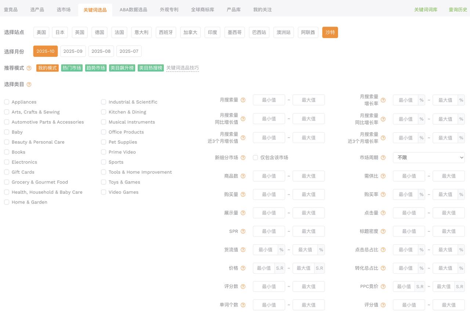Screen dimensions: 470x314
Task: Click help icon beside 选择类目
Action: coord(29,84)
